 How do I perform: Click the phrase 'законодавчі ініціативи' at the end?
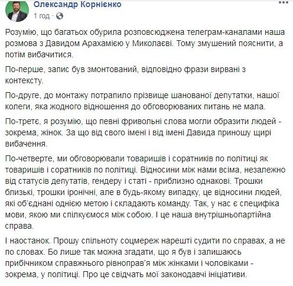click(204, 274)
